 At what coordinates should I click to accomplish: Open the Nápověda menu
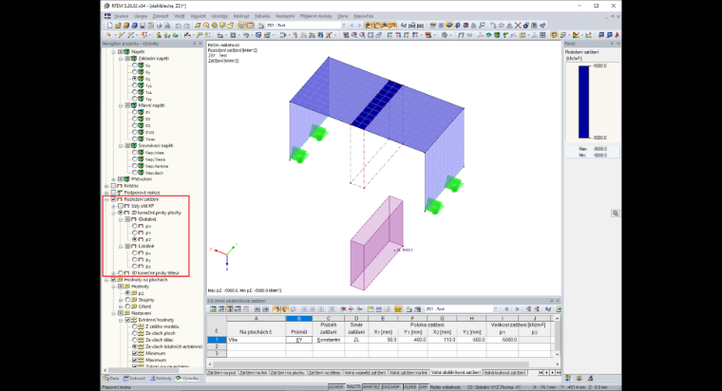[364, 16]
